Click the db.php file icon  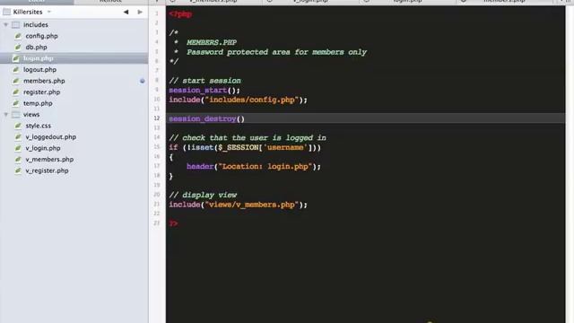pos(18,48)
